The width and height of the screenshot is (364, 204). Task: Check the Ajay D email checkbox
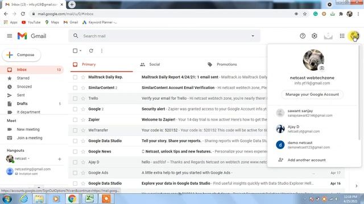(75, 162)
